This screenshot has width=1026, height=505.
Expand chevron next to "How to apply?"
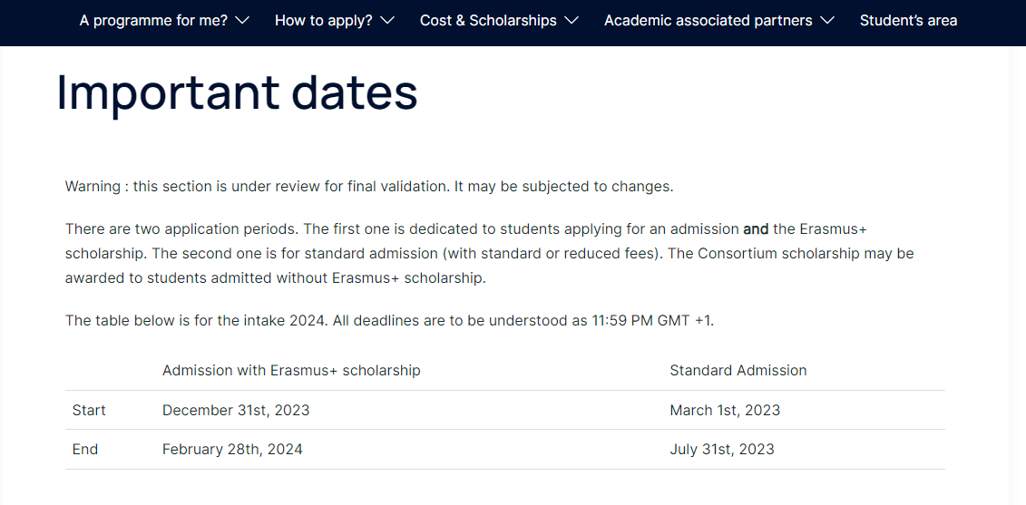tap(387, 20)
